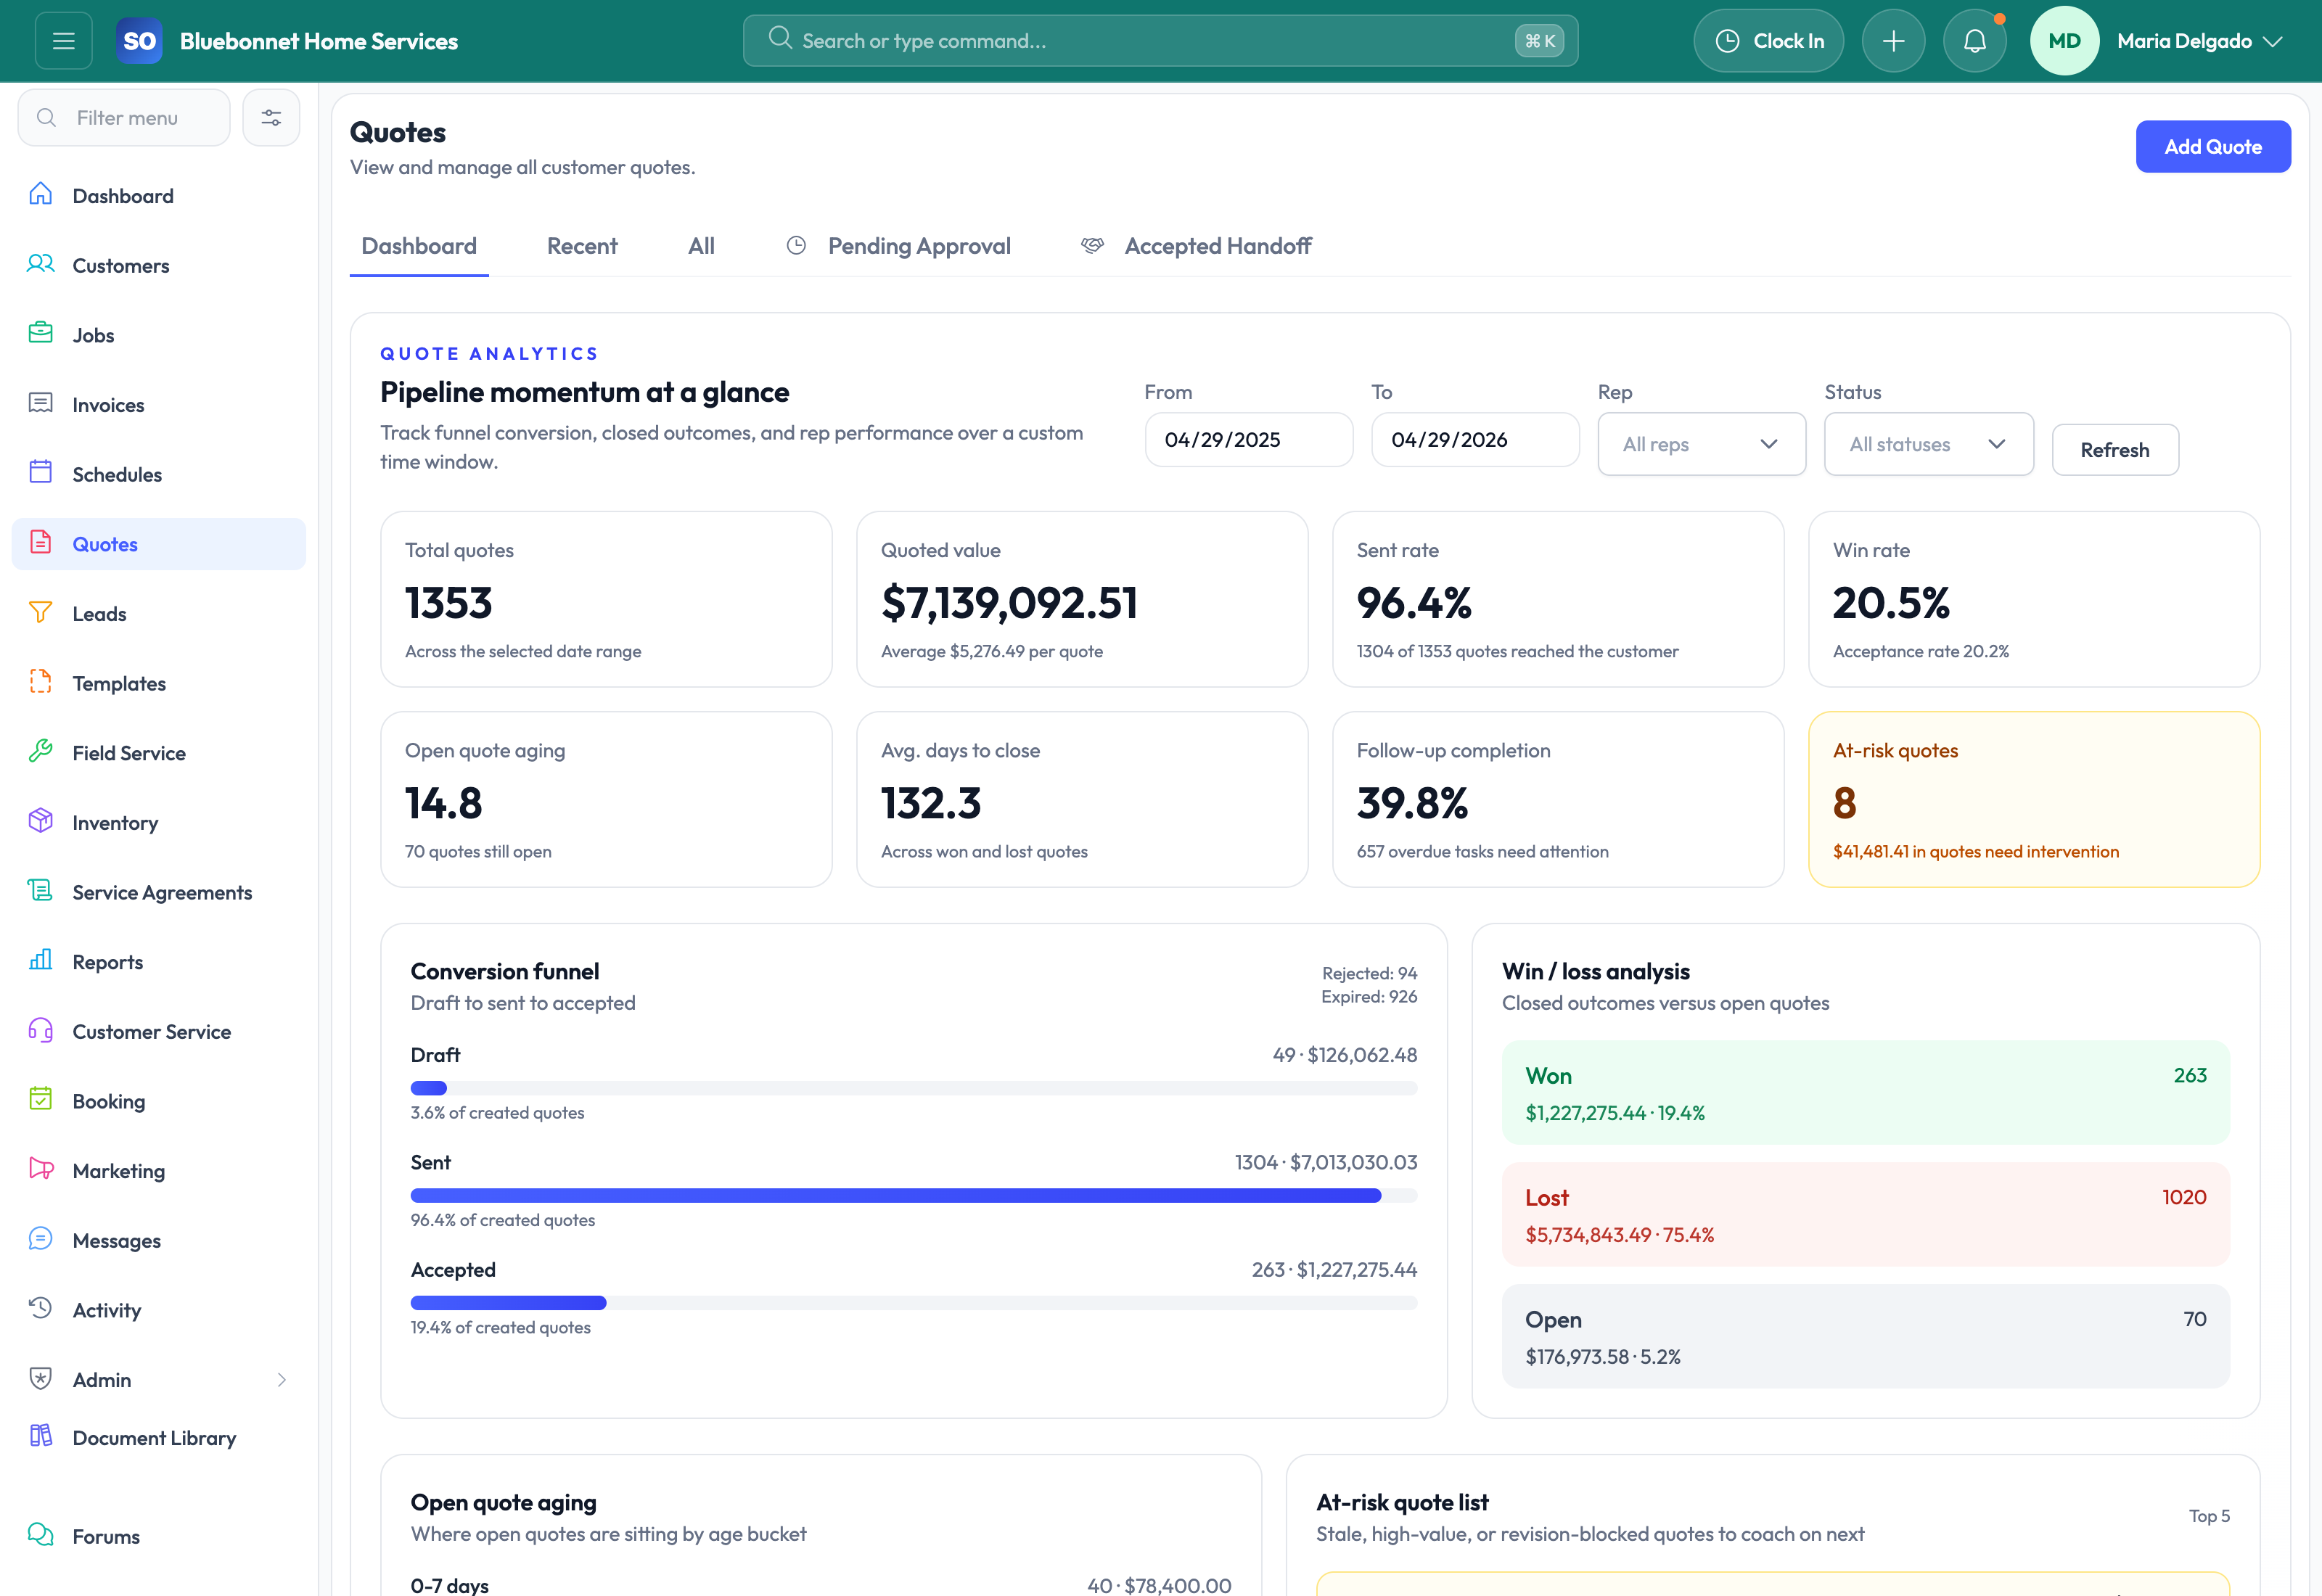Open notifications bell
This screenshot has width=2322, height=1596.
coord(1974,41)
